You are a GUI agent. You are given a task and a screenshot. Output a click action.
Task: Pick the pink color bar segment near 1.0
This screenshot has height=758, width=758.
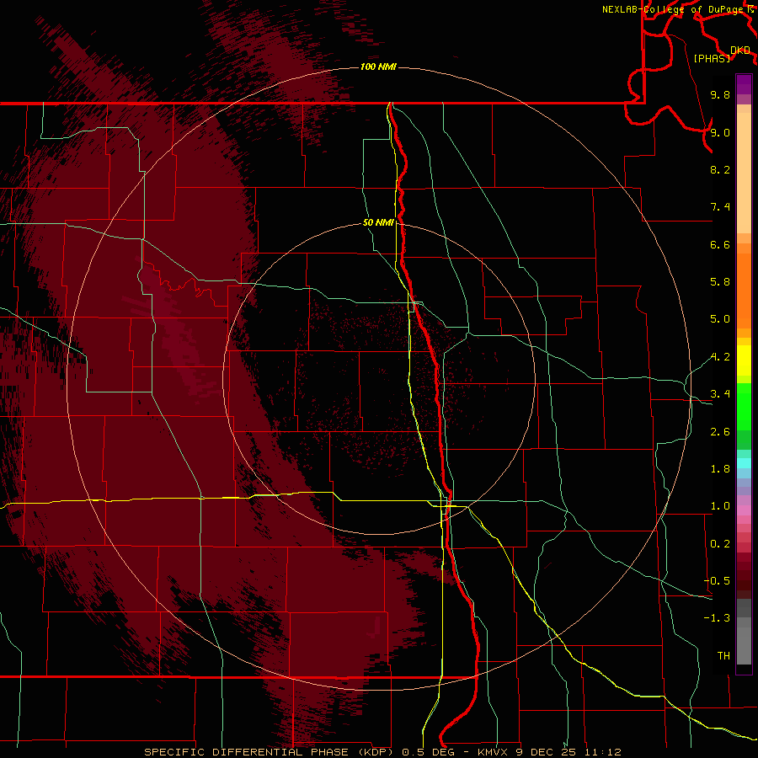pos(744,510)
